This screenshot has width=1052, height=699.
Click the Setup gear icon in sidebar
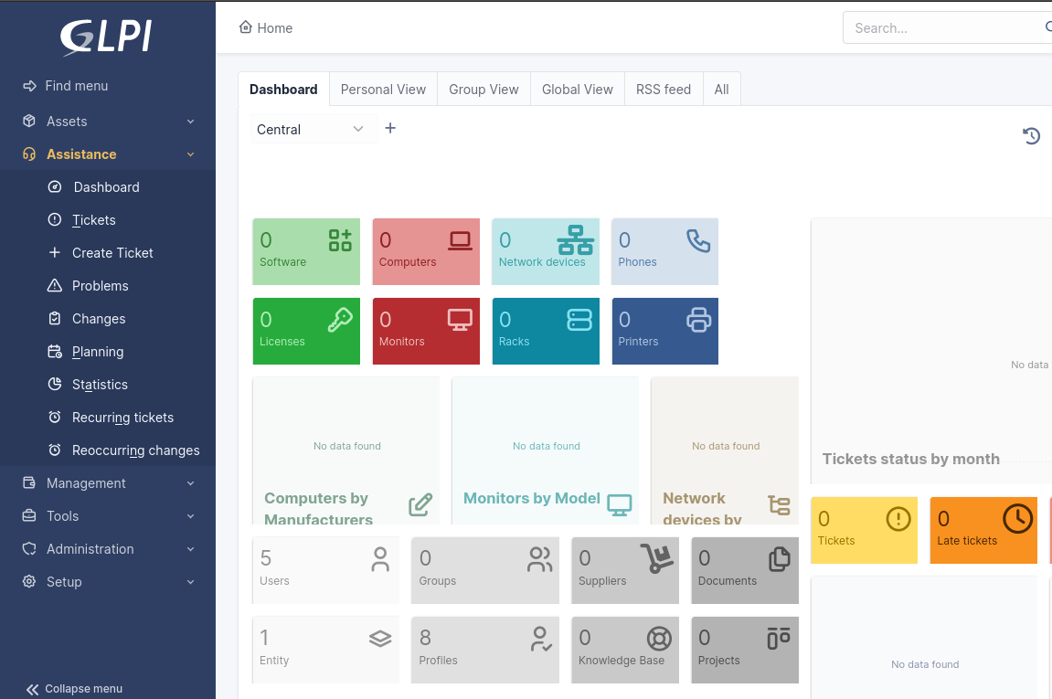click(27, 581)
